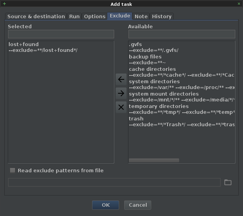Confirm with the OK button
The image size is (243, 216).
(x=106, y=205)
